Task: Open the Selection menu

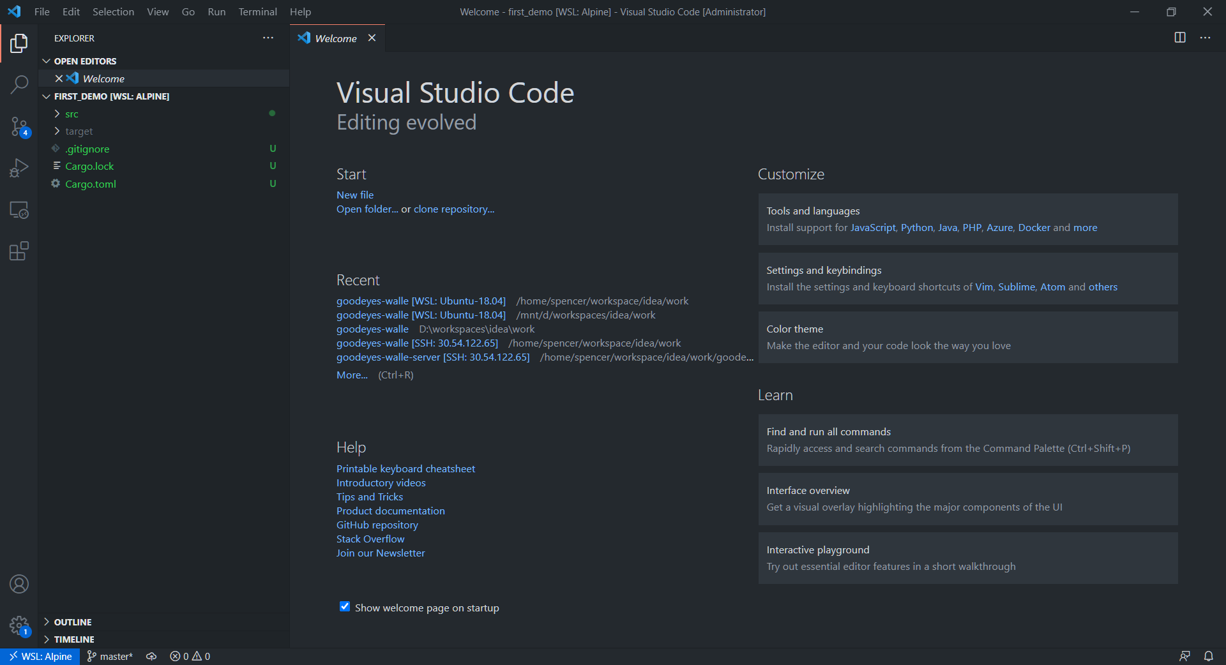Action: point(113,11)
